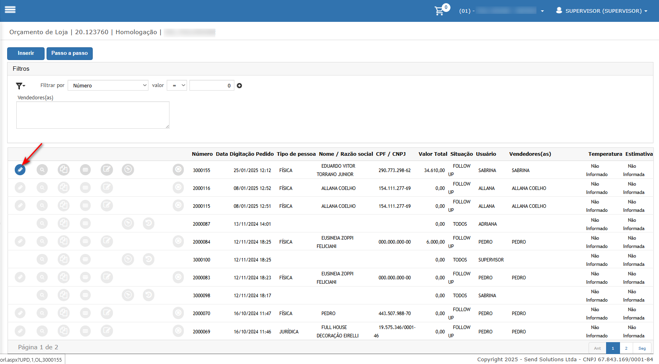Open the comparison operator '=' dropdown
Image resolution: width=659 pixels, height=364 pixels.
point(177,85)
